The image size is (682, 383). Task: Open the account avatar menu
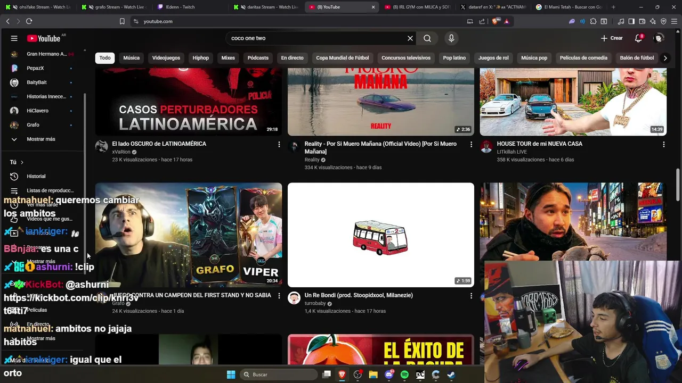(x=659, y=38)
